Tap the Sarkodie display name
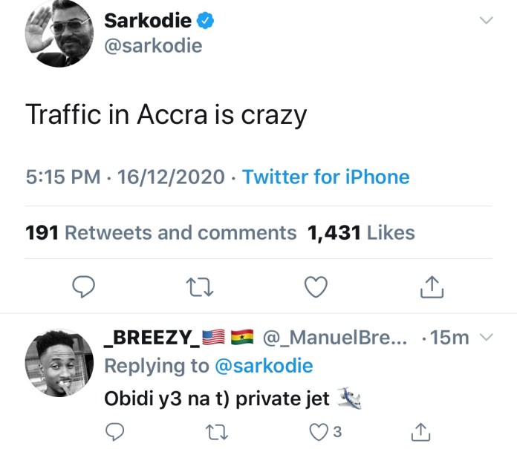Screen dimensions: 517x449 (148, 21)
